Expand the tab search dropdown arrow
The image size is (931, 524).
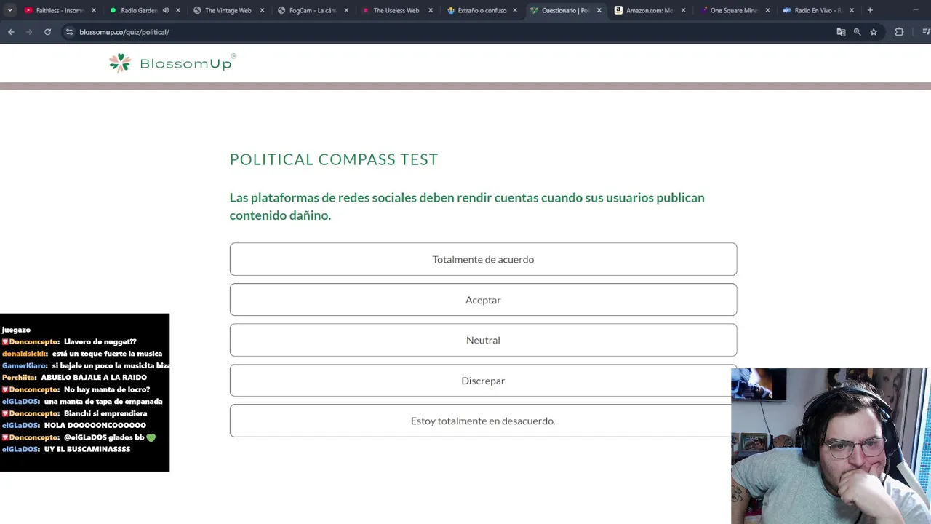pyautogui.click(x=9, y=10)
